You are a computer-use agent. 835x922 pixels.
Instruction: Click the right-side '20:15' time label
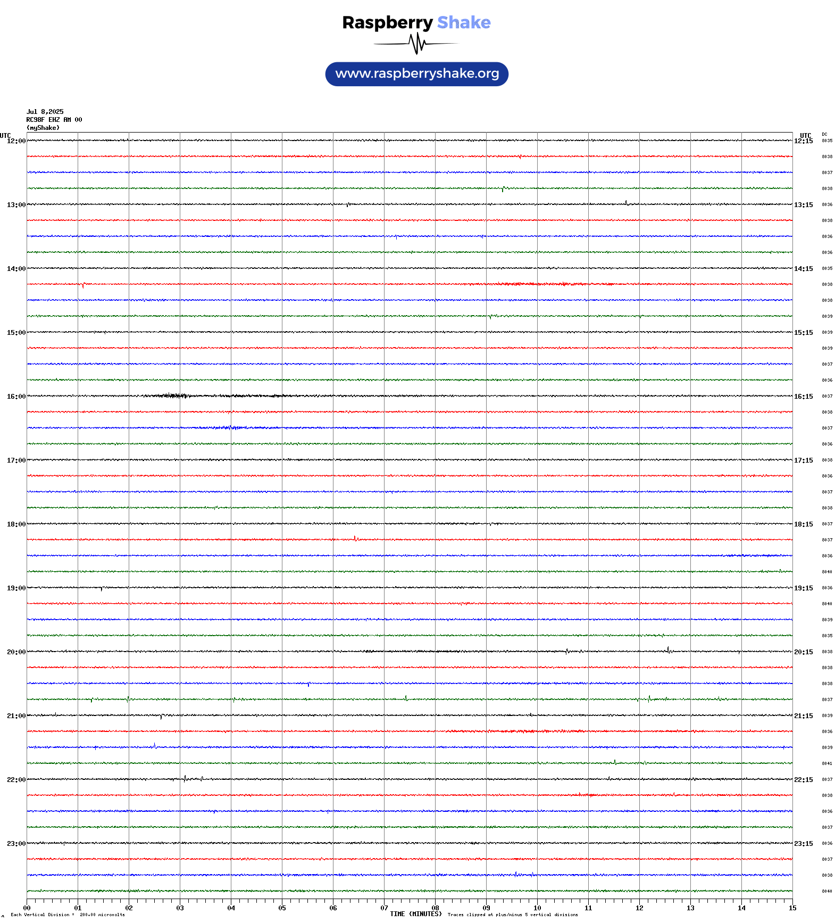click(x=803, y=652)
